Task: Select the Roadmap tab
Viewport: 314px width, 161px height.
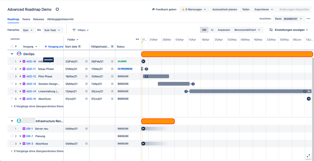Action: (13, 19)
